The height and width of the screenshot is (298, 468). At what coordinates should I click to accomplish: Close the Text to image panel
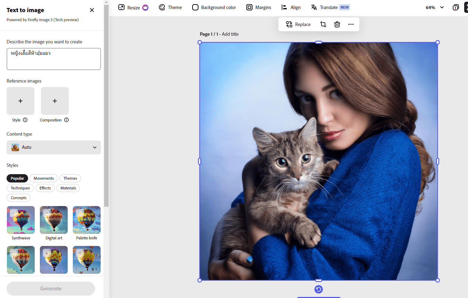[x=92, y=10]
